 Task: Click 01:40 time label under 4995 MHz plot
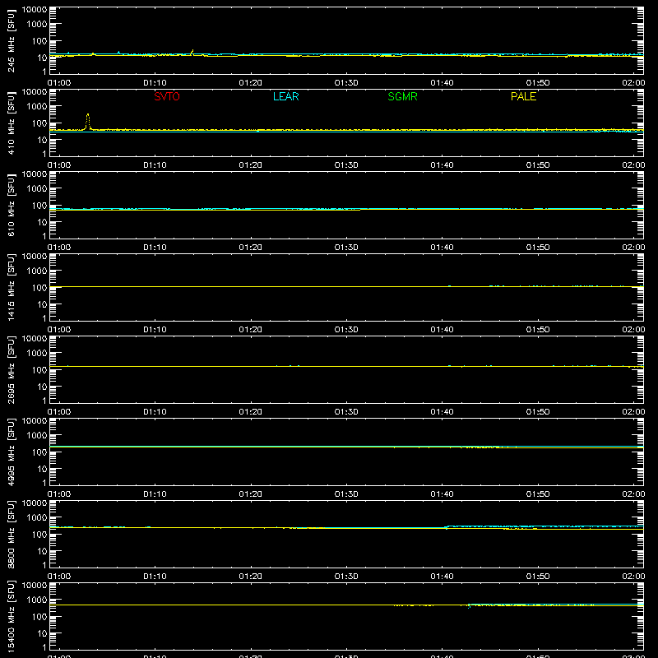tap(442, 494)
